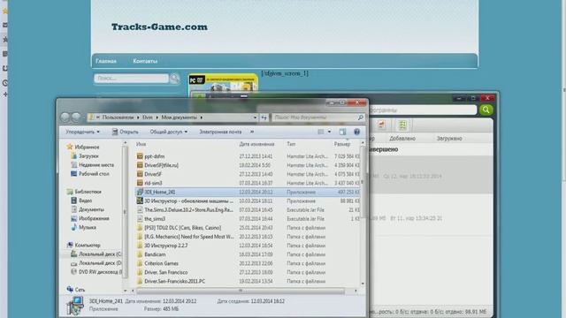Click the ppt-dsfm archive icon
Image resolution: width=566 pixels, height=318 pixels.
pyautogui.click(x=140, y=156)
